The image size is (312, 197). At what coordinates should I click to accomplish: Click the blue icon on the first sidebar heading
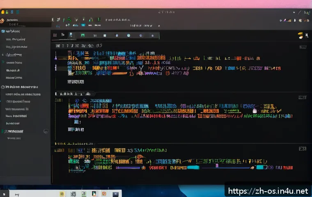point(3,31)
